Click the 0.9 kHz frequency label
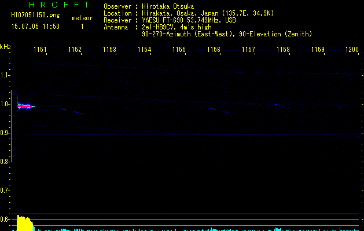This screenshot has width=364, height=231. click(5, 133)
